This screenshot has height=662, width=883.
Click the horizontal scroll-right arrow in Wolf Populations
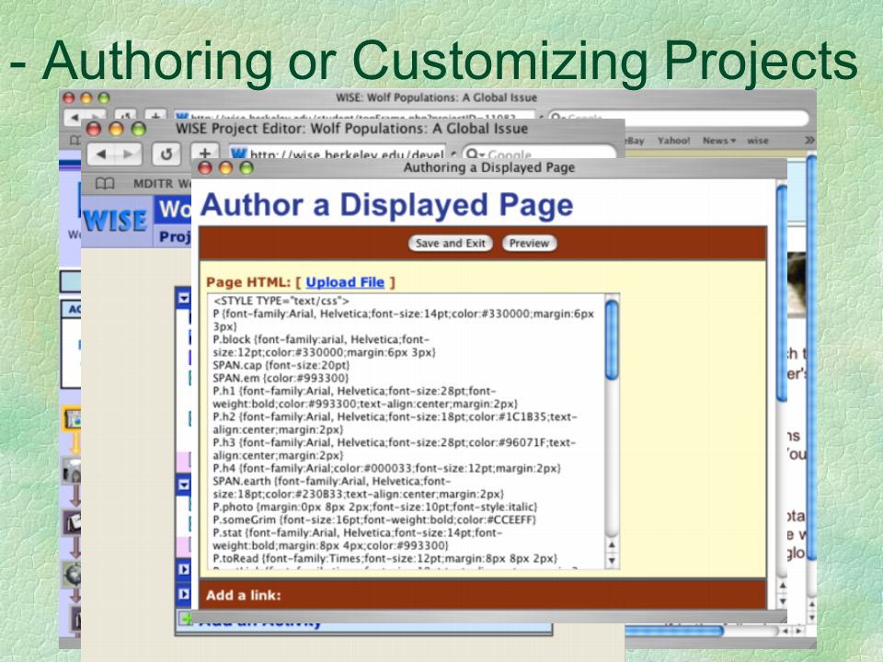[x=799, y=631]
